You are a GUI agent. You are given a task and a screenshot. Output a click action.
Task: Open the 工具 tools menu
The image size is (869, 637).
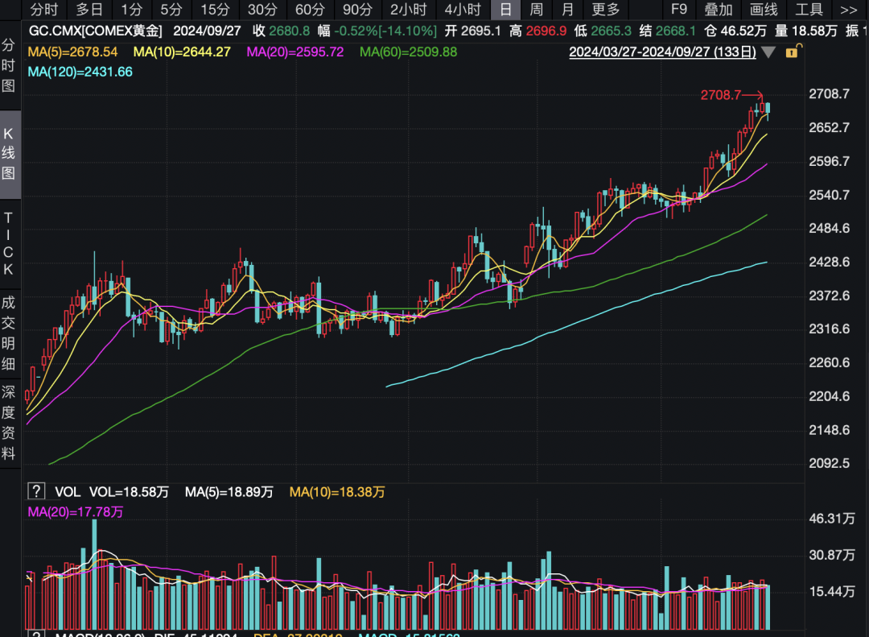[x=809, y=10]
